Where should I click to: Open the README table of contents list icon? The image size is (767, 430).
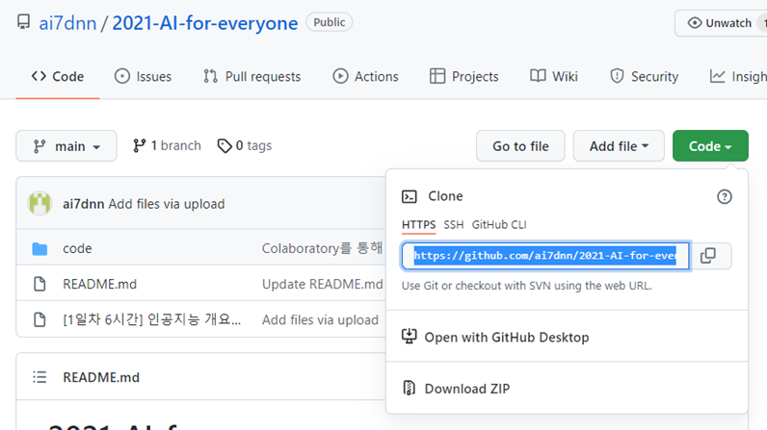click(x=40, y=377)
